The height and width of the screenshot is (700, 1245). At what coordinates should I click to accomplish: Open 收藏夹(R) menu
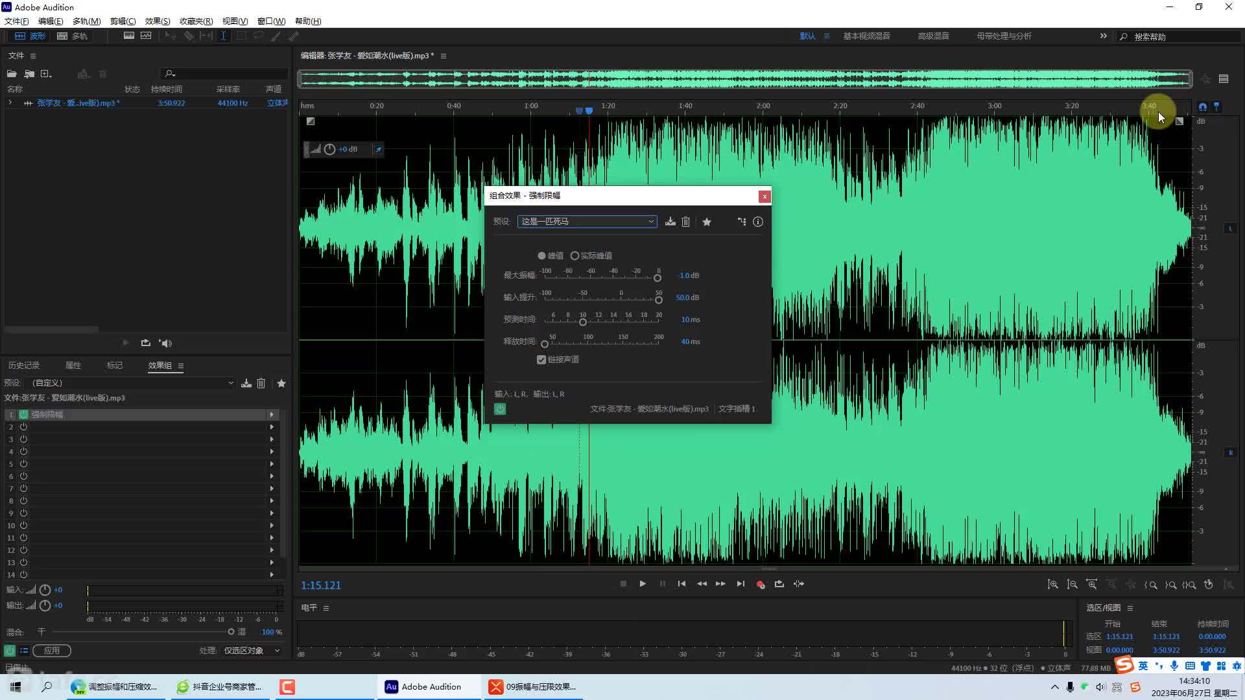[x=196, y=21]
